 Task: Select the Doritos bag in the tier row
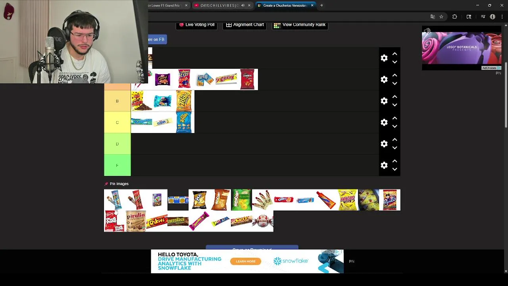coord(247,79)
